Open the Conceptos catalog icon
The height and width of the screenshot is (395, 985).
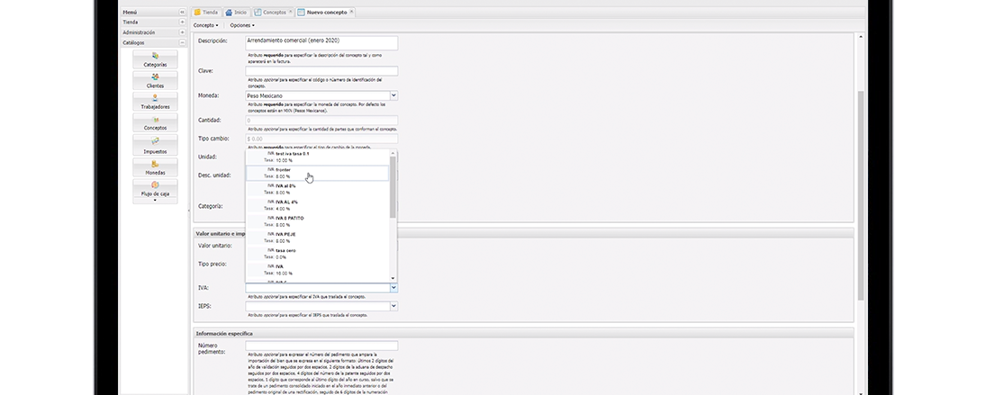coord(155,123)
